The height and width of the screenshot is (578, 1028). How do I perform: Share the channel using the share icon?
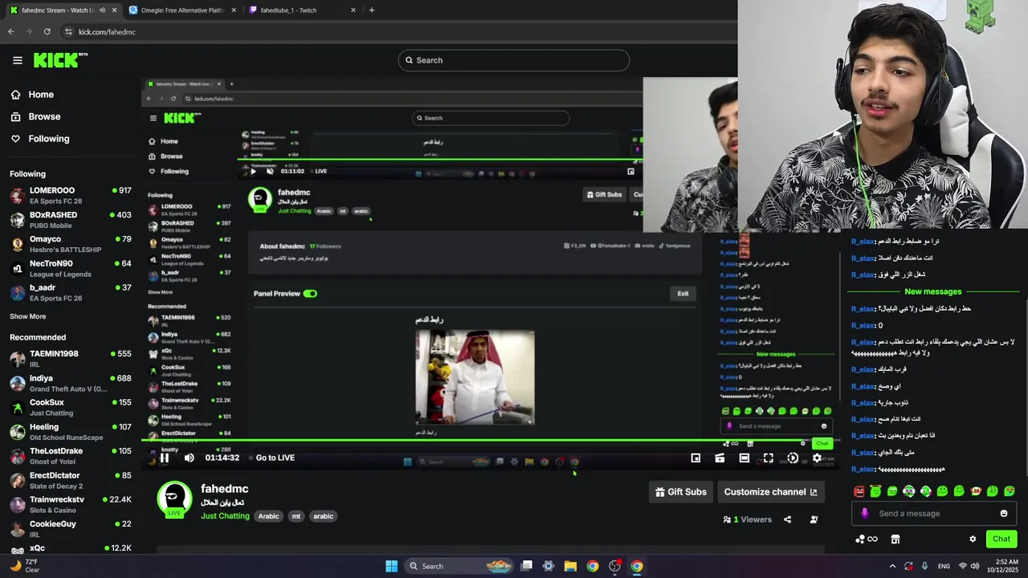787,519
